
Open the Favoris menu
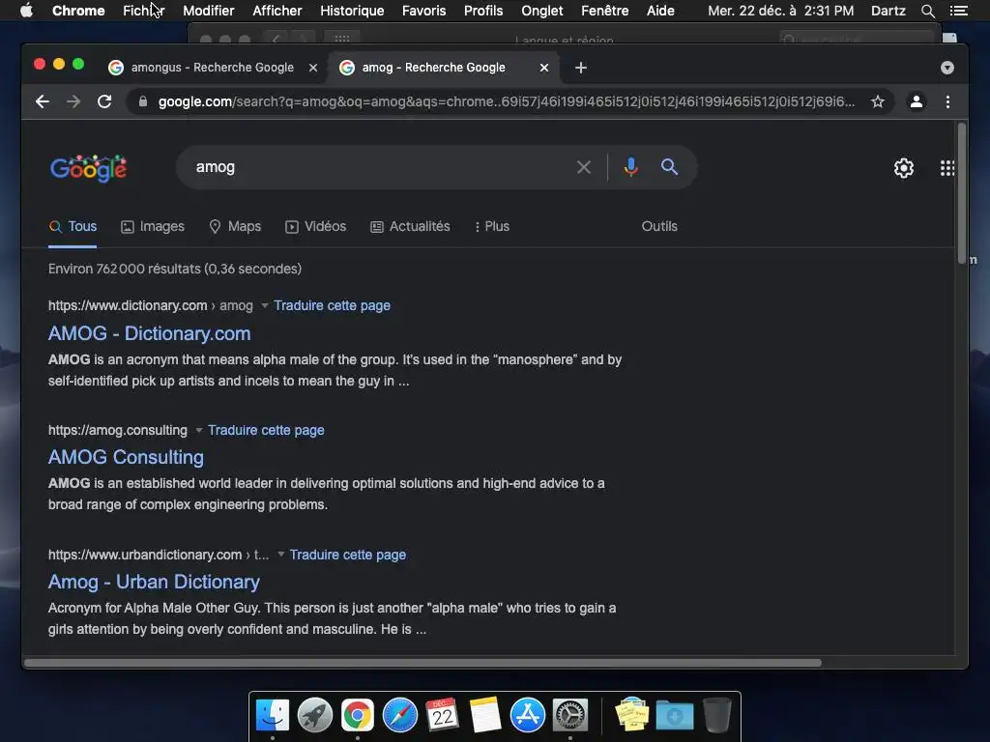coord(423,11)
